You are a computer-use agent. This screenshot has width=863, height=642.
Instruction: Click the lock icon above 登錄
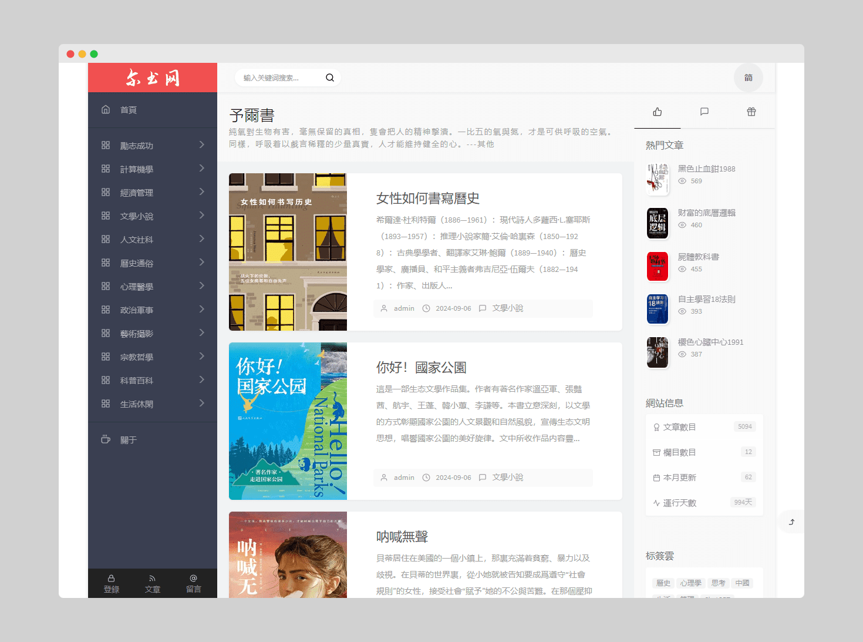[x=111, y=577]
